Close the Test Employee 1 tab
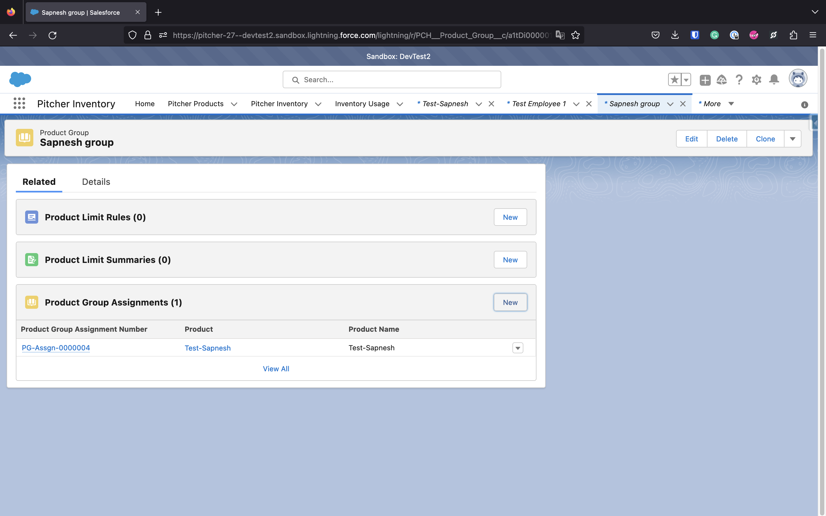This screenshot has width=826, height=516. pos(589,104)
